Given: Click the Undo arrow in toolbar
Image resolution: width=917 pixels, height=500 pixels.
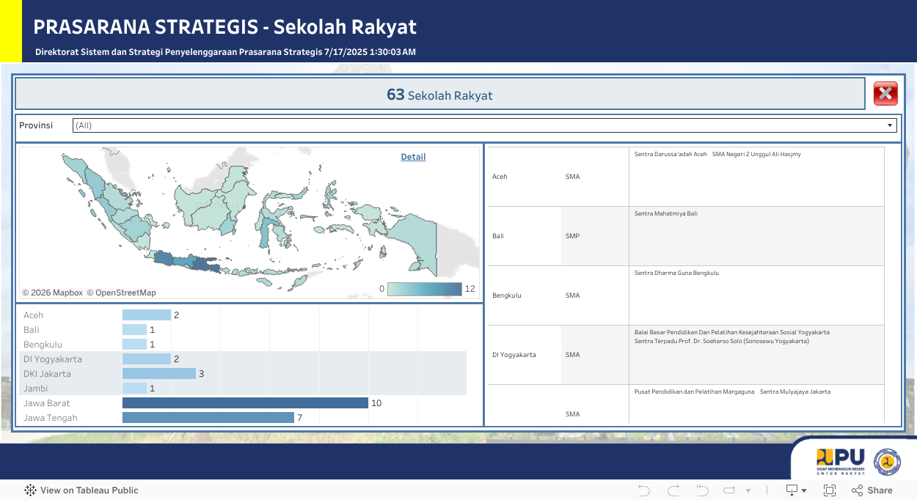Looking at the screenshot, I should (x=644, y=490).
